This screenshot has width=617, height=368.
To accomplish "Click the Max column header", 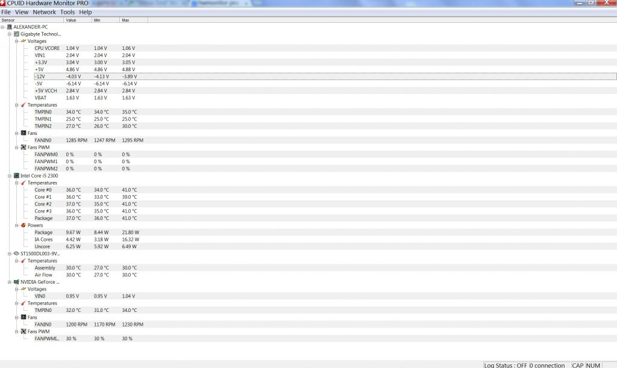I will tap(134, 20).
